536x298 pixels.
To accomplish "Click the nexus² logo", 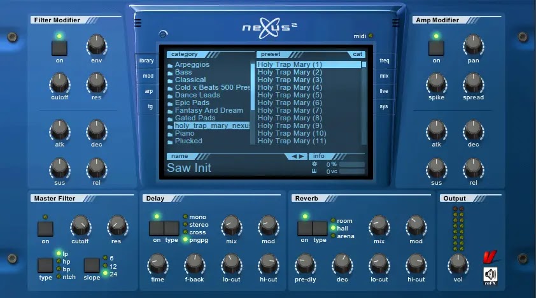I will click(270, 27).
